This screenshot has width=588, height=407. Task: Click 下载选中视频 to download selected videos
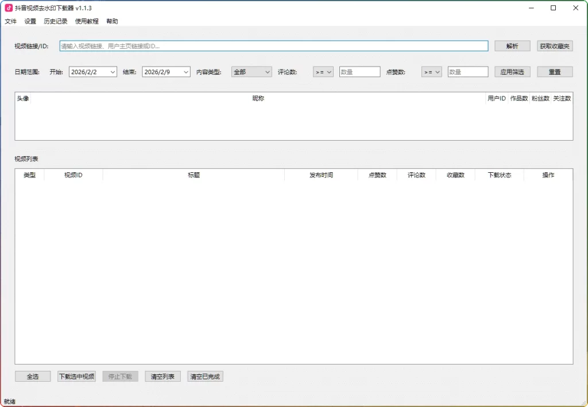point(76,376)
